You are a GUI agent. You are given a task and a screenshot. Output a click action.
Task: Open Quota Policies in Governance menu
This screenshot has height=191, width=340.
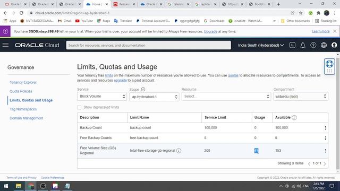(21, 91)
